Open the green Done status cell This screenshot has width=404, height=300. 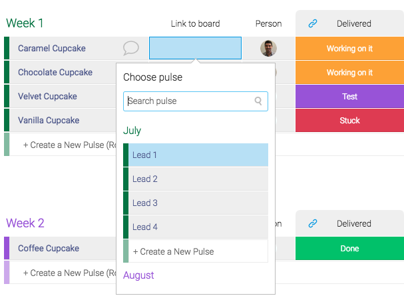[349, 249]
